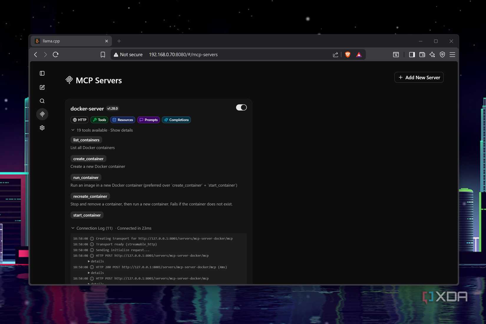Select the MCP servers icon in the sidebar
Image resolution: width=486 pixels, height=324 pixels.
coord(42,114)
